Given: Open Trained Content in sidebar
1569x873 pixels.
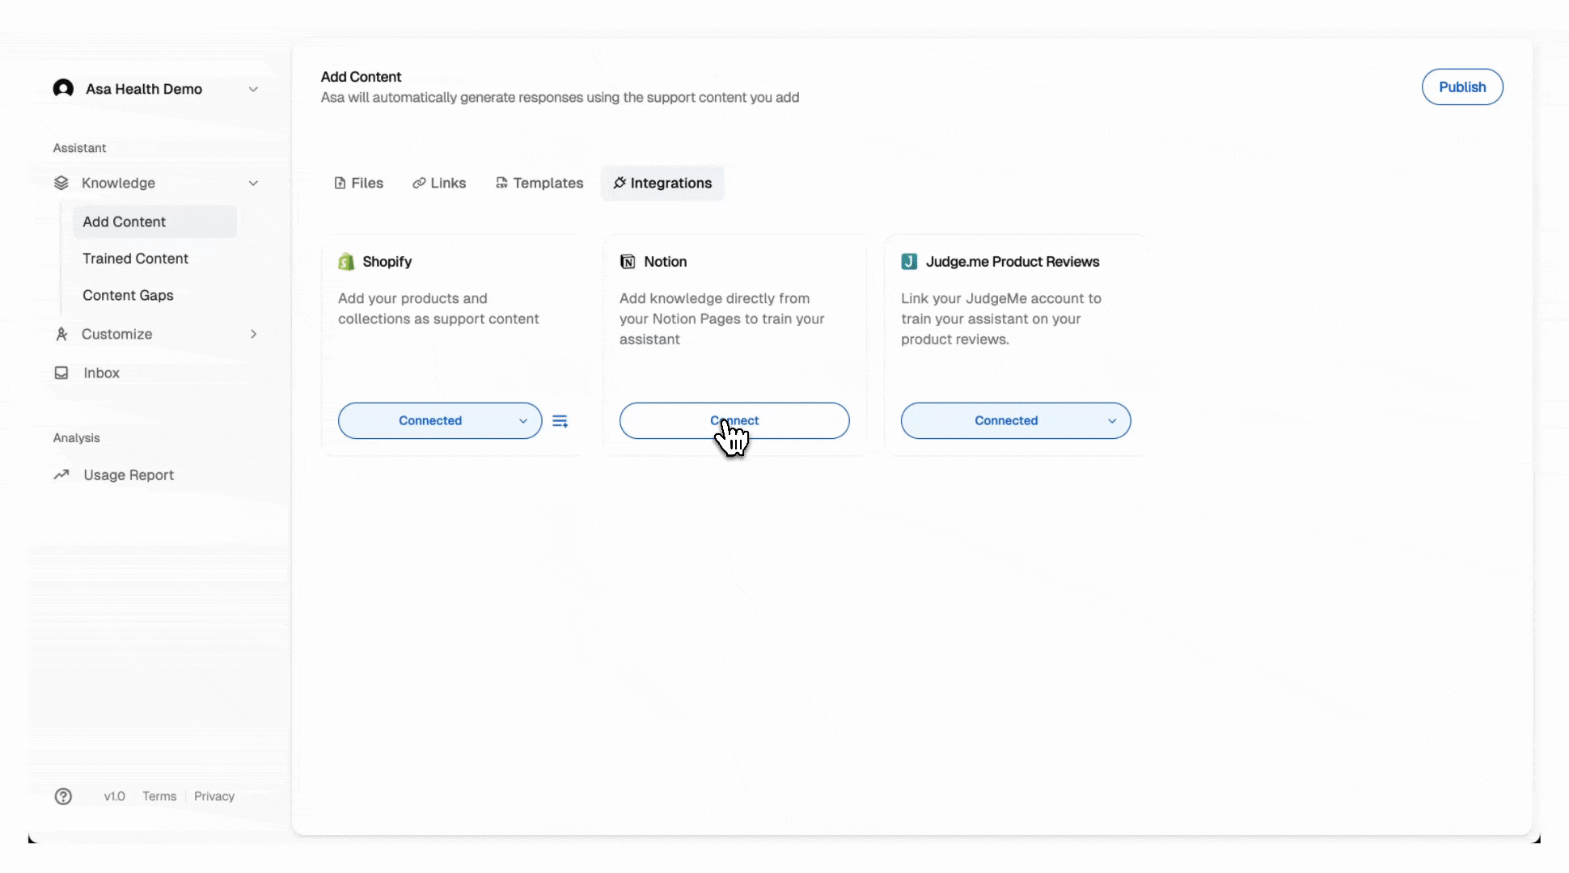Looking at the screenshot, I should pyautogui.click(x=135, y=259).
